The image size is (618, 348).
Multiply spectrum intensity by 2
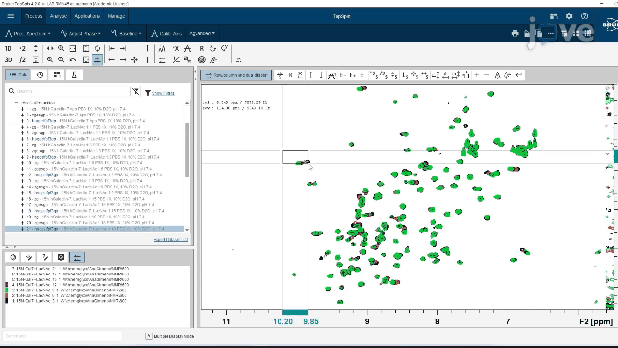point(22,48)
